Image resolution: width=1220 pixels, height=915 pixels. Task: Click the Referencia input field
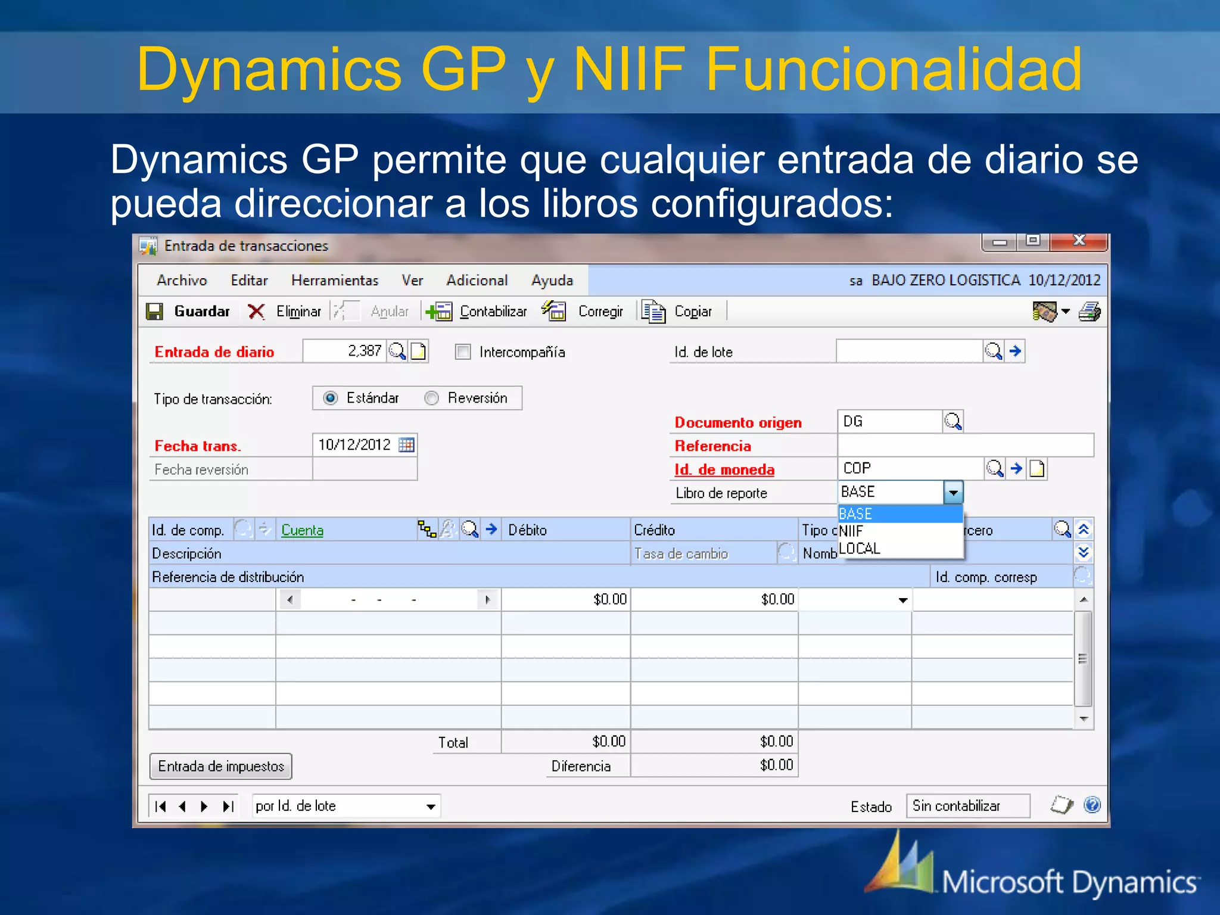pos(966,445)
